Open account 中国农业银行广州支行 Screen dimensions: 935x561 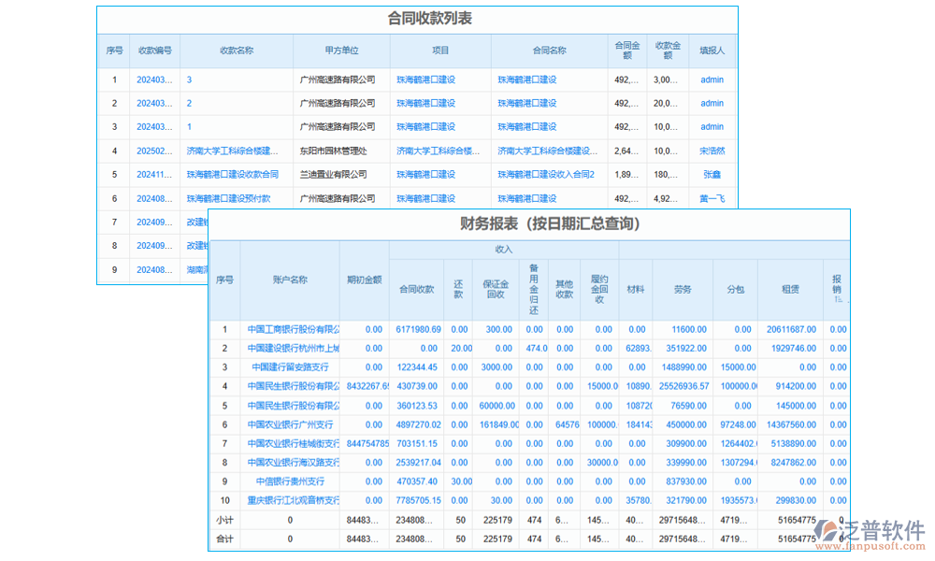click(290, 424)
